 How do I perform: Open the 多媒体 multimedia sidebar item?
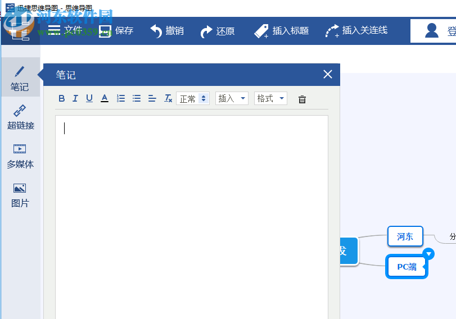20,156
